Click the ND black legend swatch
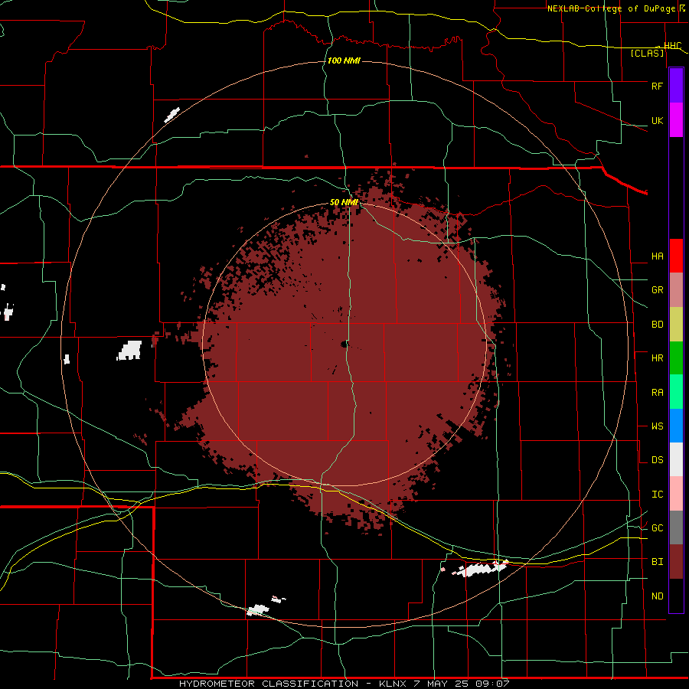The height and width of the screenshot is (689, 689). click(x=676, y=596)
